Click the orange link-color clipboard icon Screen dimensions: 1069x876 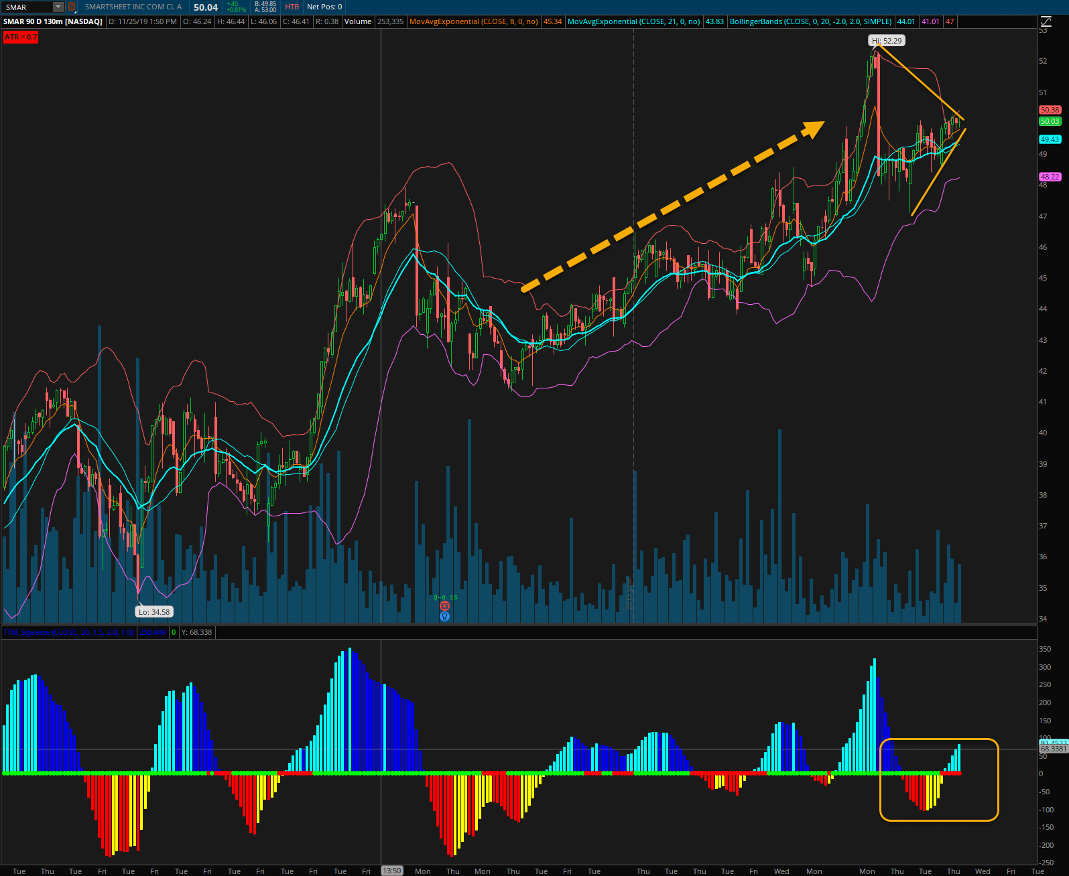pos(72,7)
